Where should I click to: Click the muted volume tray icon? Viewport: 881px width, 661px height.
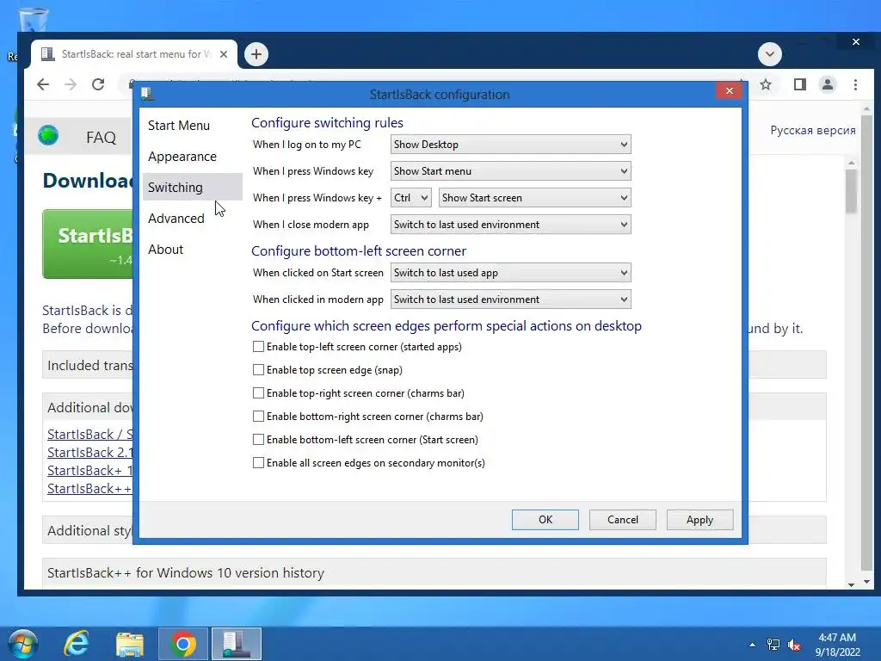794,645
